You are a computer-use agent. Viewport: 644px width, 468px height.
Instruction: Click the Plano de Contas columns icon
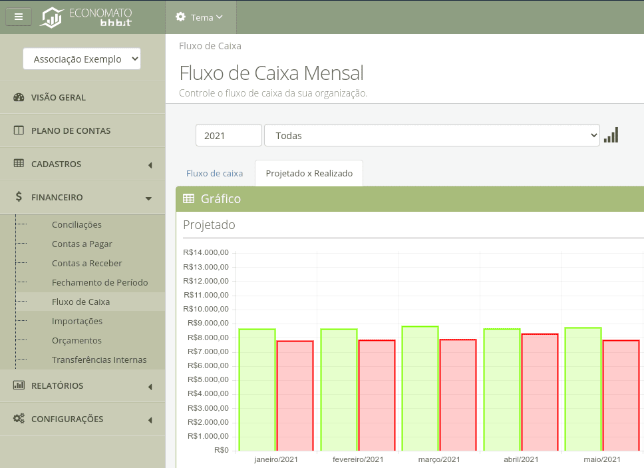pos(19,130)
